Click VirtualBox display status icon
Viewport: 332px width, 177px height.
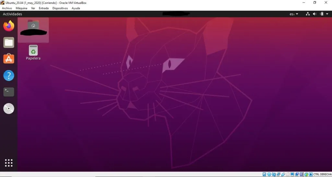(x=292, y=174)
